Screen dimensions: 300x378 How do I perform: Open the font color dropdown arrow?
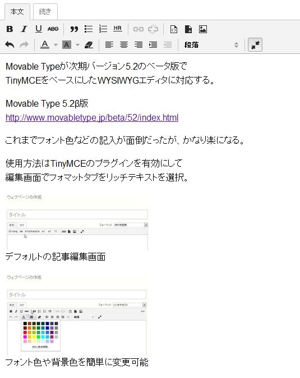tap(56, 45)
